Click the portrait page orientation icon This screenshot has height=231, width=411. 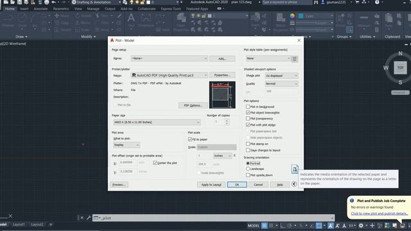point(295,169)
